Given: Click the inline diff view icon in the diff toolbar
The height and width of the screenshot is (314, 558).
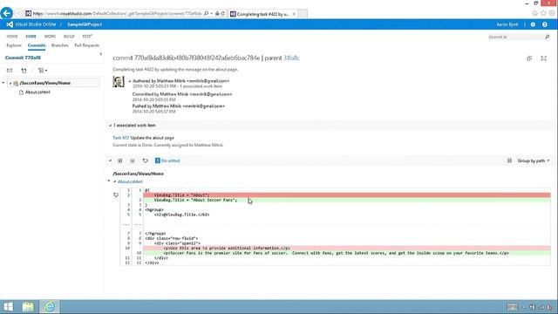Looking at the screenshot, I should [x=120, y=160].
